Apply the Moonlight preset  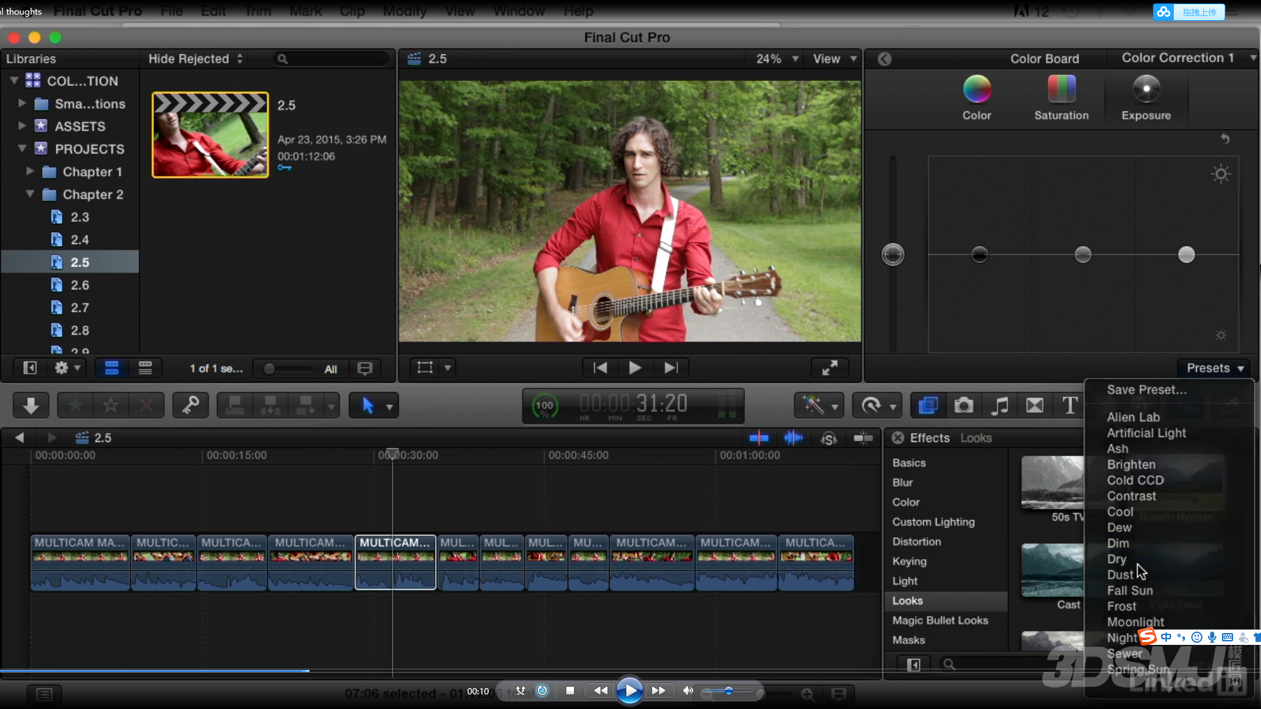[x=1135, y=622]
